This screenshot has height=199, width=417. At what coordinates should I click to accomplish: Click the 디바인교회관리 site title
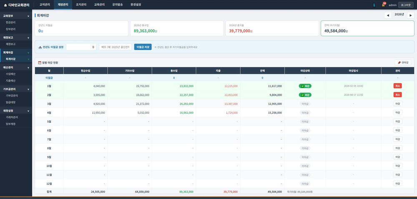click(19, 5)
